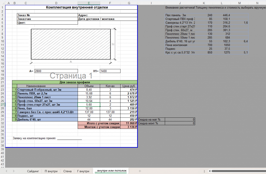266x174 pixels.
Task: Go to previous sheet tabs arrow
Action: pyautogui.click(x=6, y=171)
